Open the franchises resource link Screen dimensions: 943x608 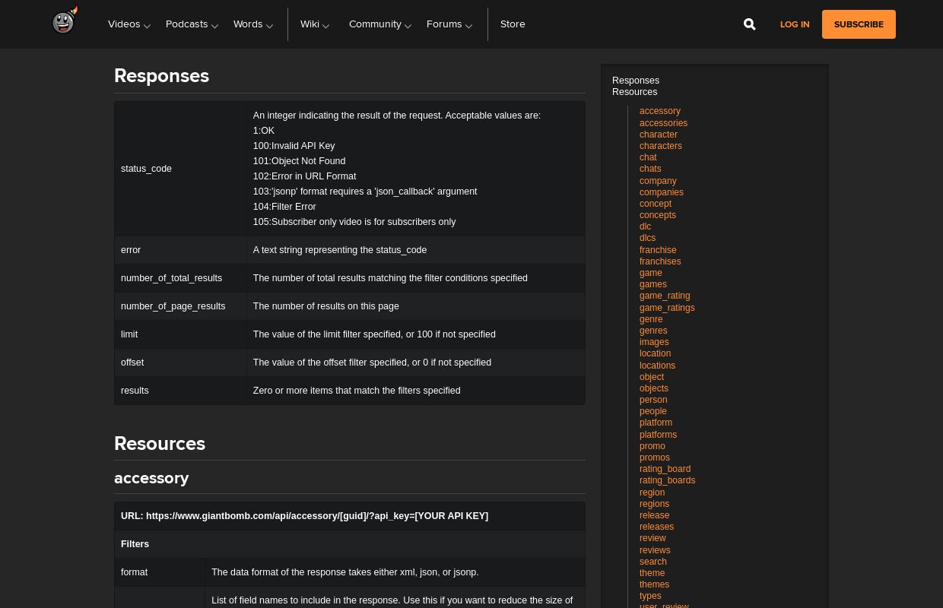click(x=660, y=261)
